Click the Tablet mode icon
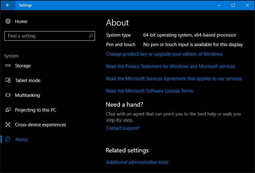Screen dimensions: 255x173 coord(8,80)
